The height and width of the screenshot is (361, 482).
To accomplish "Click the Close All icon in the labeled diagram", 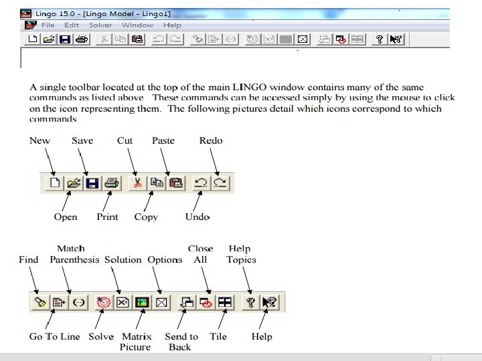I will (206, 302).
